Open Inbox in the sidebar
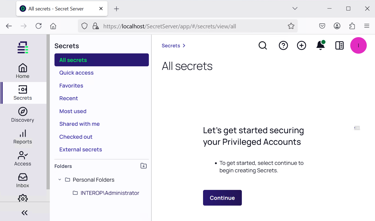 pos(23,181)
